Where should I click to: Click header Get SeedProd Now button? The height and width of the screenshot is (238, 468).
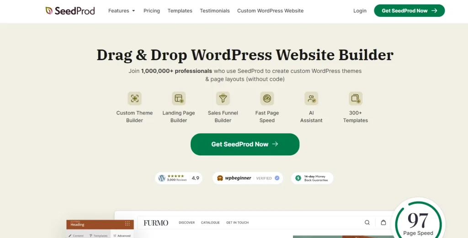pos(409,11)
